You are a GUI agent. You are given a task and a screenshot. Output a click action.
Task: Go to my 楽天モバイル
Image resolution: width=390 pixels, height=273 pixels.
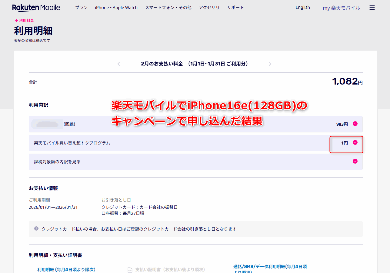pos(341,8)
